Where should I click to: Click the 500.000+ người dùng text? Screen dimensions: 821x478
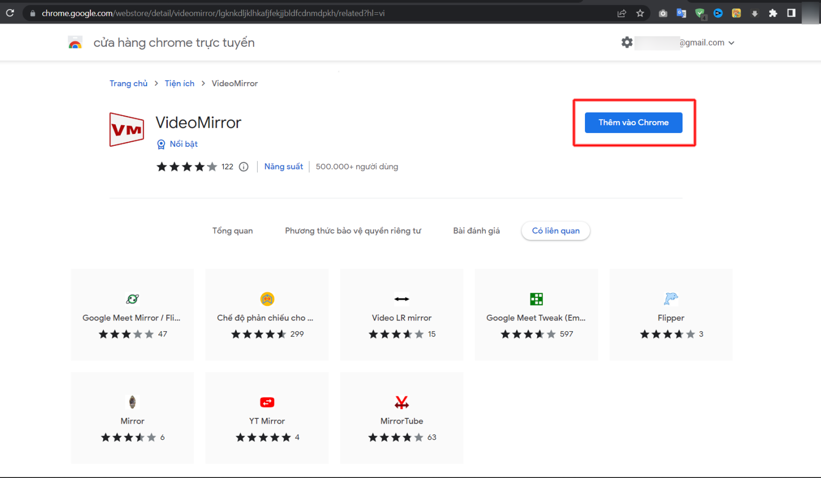357,167
